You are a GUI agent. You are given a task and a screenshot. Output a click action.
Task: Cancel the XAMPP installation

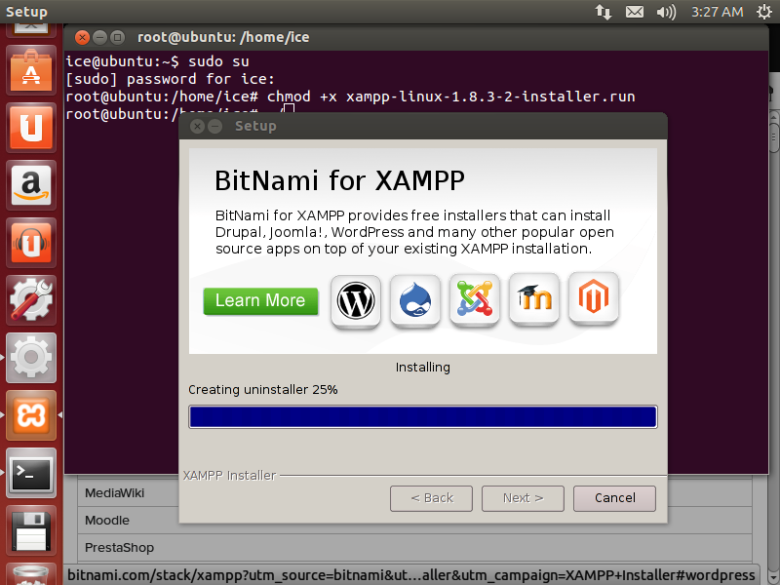[x=614, y=498]
